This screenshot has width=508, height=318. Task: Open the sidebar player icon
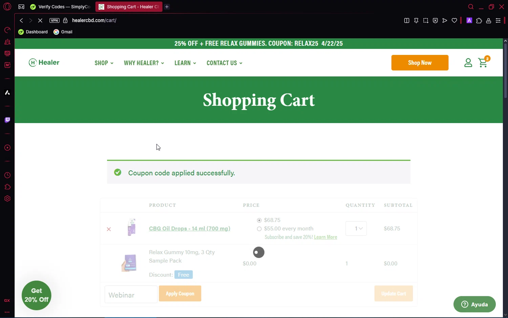point(7,148)
